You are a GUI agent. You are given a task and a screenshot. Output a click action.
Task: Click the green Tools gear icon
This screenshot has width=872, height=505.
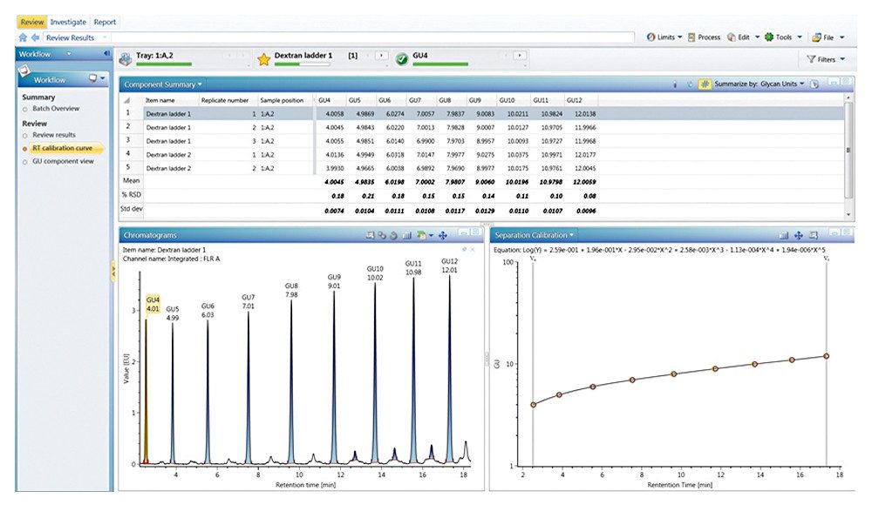click(x=768, y=37)
